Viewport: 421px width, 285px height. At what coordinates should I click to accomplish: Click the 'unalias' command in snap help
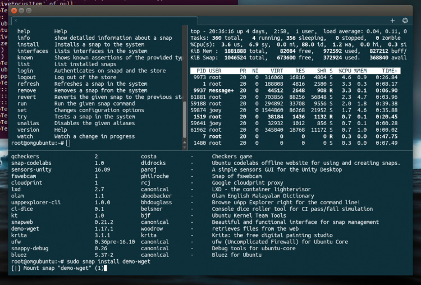coord(28,123)
